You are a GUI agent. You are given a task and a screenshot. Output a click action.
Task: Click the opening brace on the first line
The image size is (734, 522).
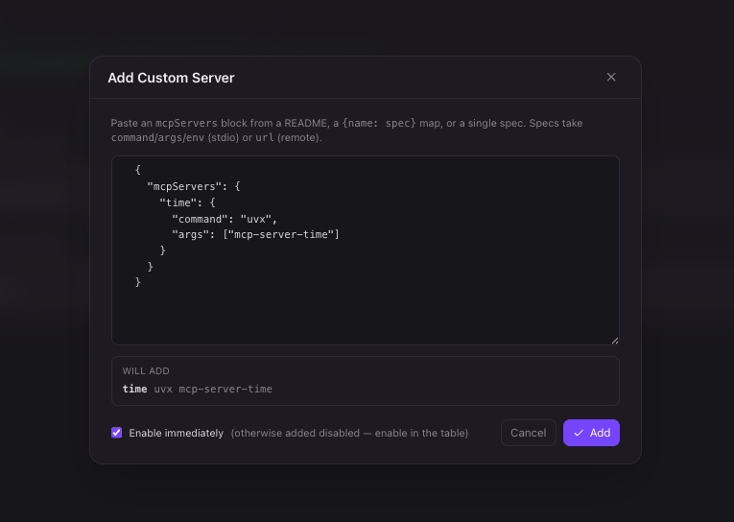point(137,170)
